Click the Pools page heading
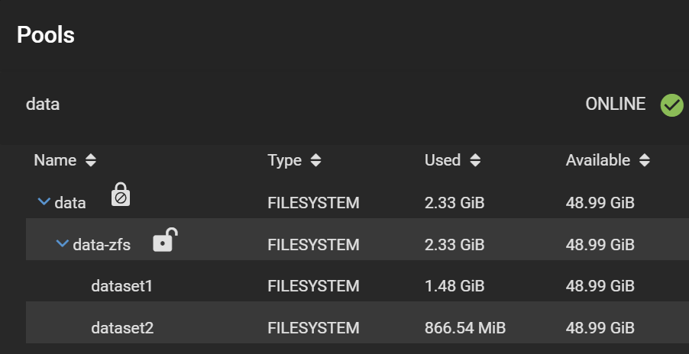689x354 pixels. (x=46, y=34)
